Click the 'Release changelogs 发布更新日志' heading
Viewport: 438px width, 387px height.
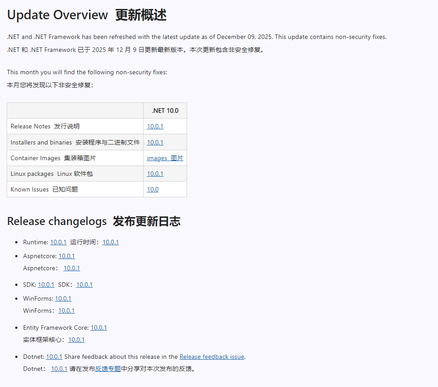click(94, 221)
